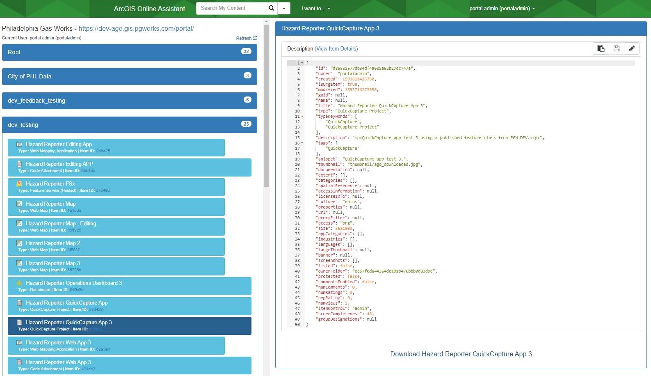Click Item ID 67b496 of Hazard Reporter FSx
This screenshot has height=376, width=651.
point(103,190)
